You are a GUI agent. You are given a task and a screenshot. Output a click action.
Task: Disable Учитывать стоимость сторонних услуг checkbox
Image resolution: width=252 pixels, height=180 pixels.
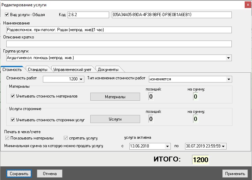13,120
